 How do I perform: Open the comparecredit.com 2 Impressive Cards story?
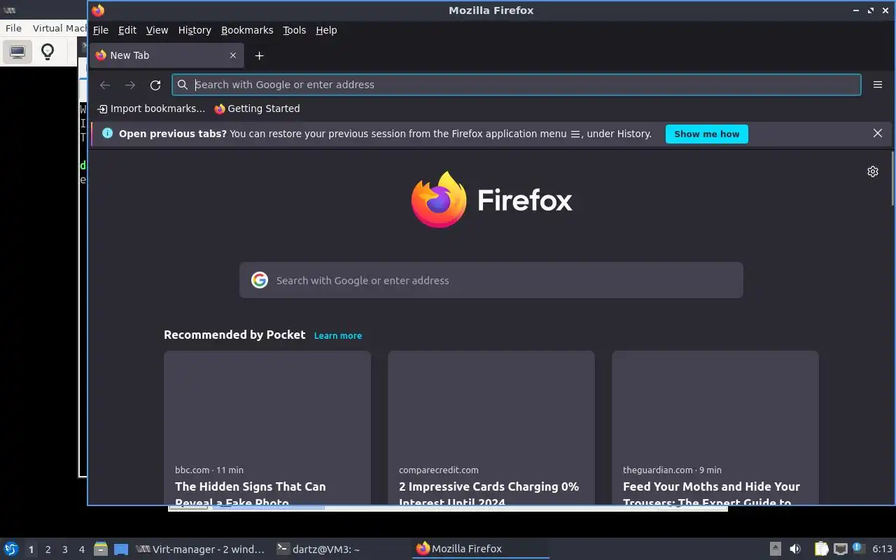tap(491, 428)
